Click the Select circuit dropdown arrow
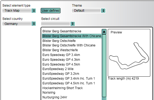This screenshot has height=100, width=154. click(x=73, y=24)
